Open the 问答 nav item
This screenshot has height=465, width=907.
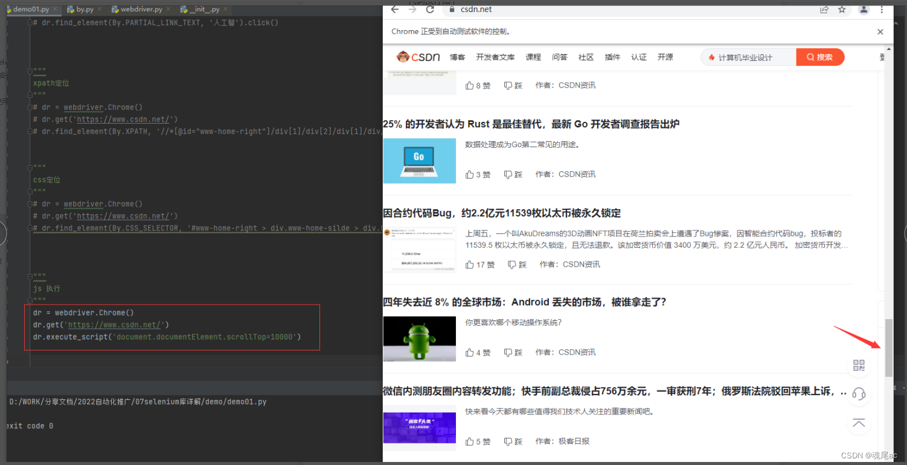(560, 57)
